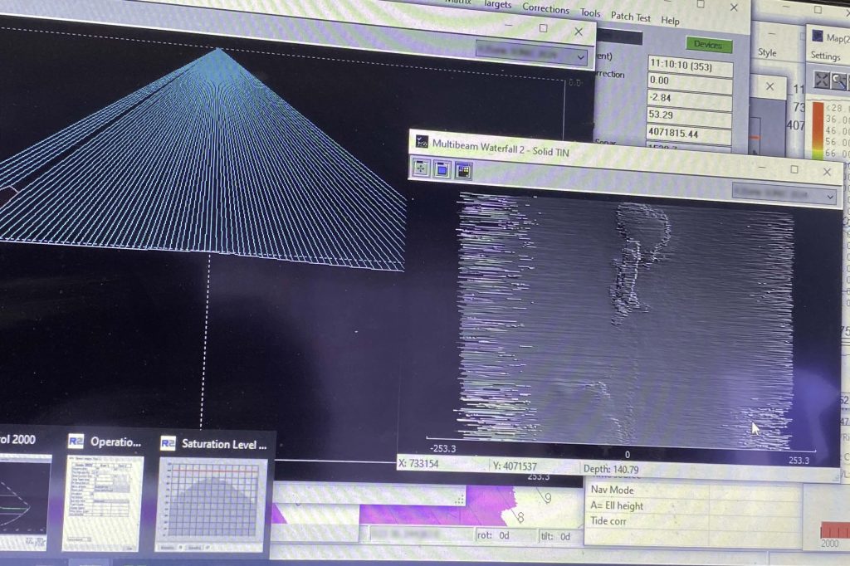Click the green Devices button

click(x=708, y=45)
